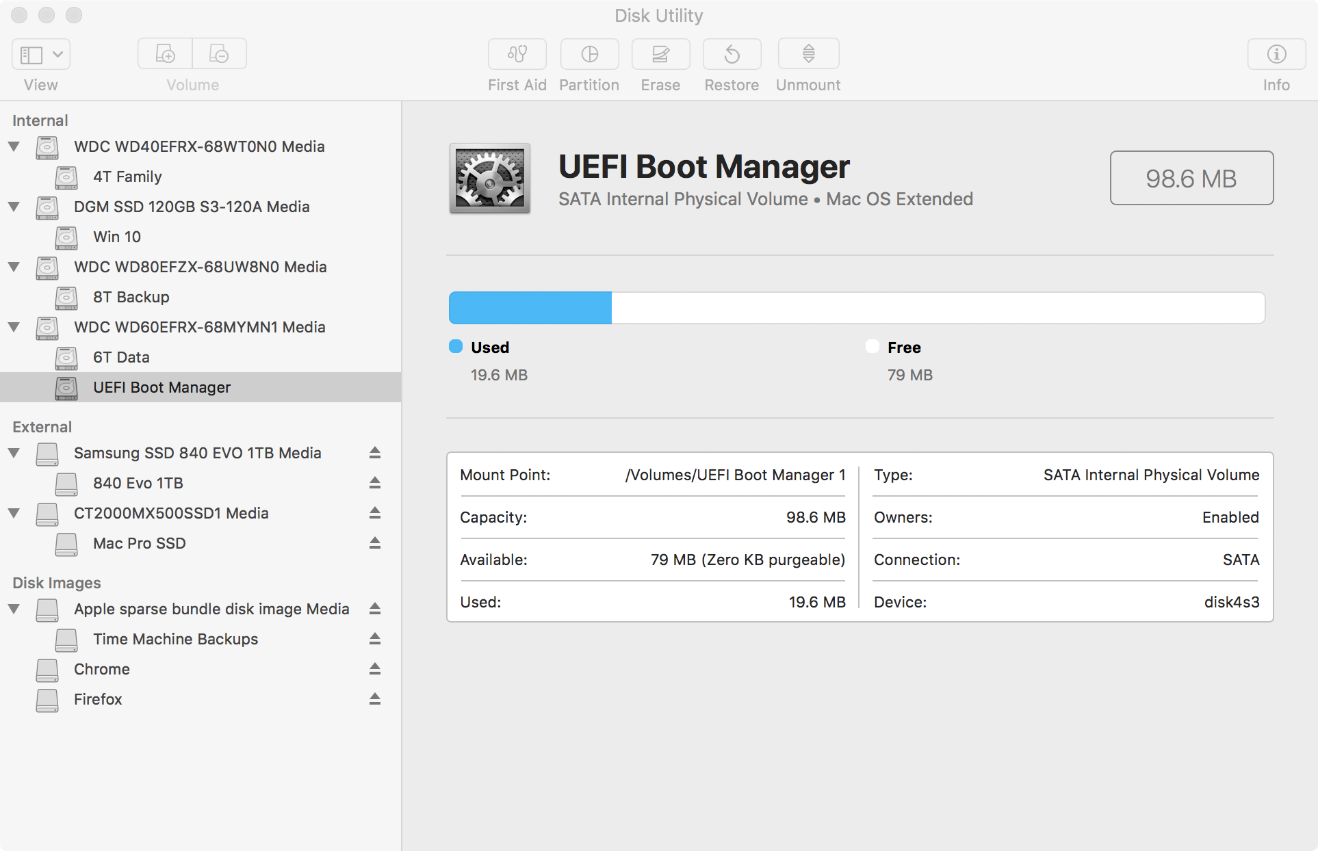Collapse the CT2000MX500SSD1 Media tree
The image size is (1318, 851).
click(14, 513)
